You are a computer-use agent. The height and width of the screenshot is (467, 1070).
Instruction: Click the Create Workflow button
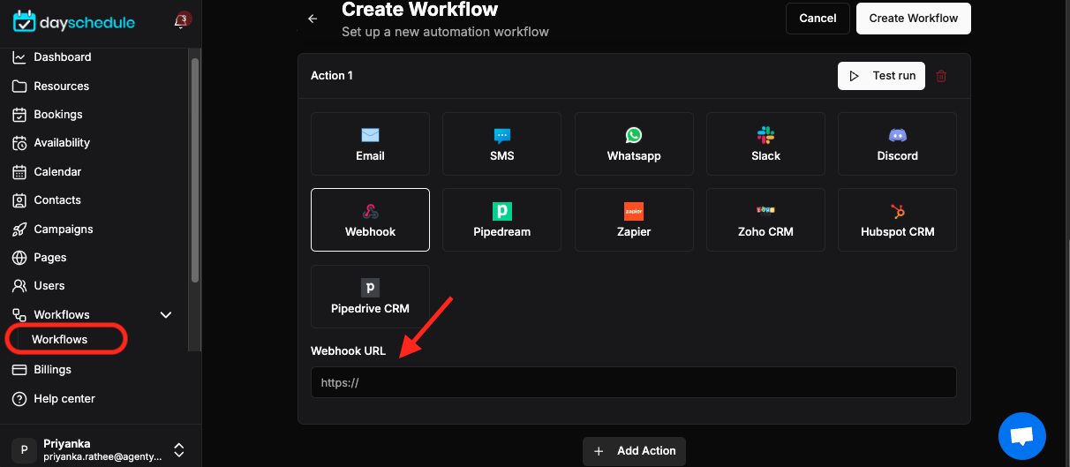tap(913, 19)
